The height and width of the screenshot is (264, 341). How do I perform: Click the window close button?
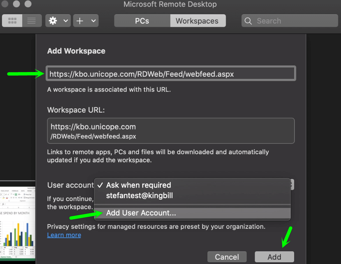tap(5, 4)
